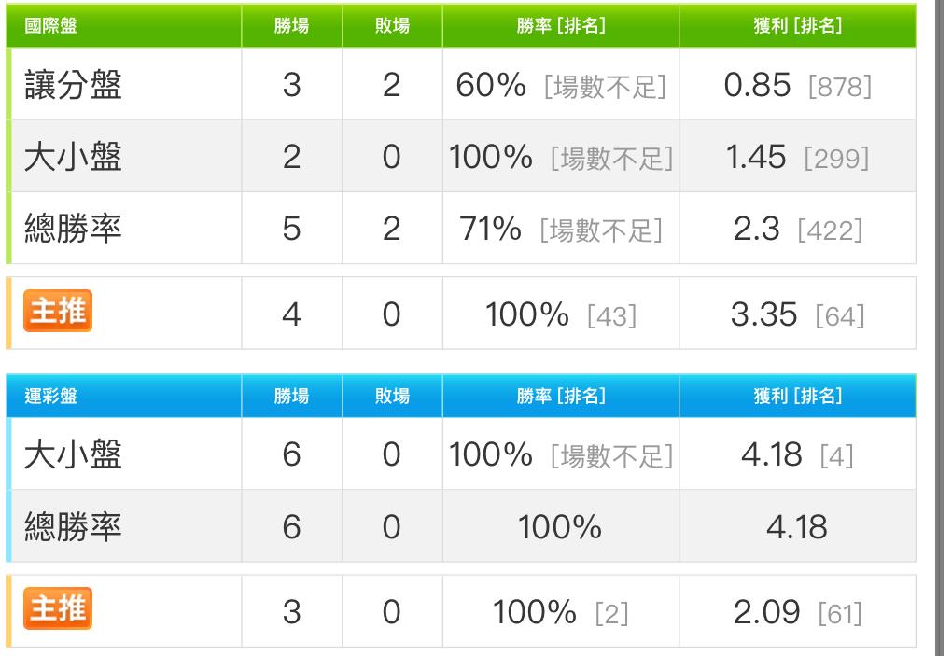The image size is (952, 656).
Task: Select the 讓分盤 row label
Action: [x=73, y=85]
